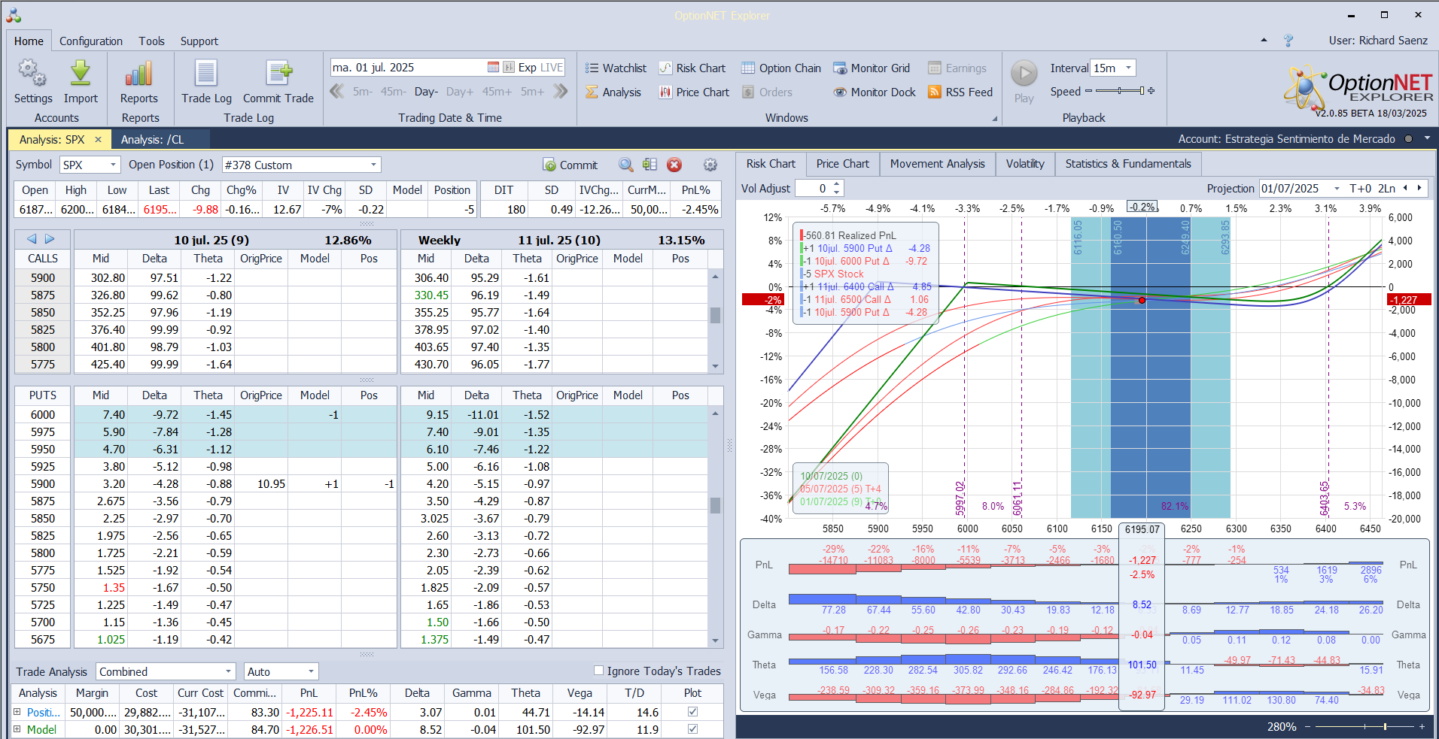Open the Trade Analysis Combined dropdown

(x=229, y=671)
